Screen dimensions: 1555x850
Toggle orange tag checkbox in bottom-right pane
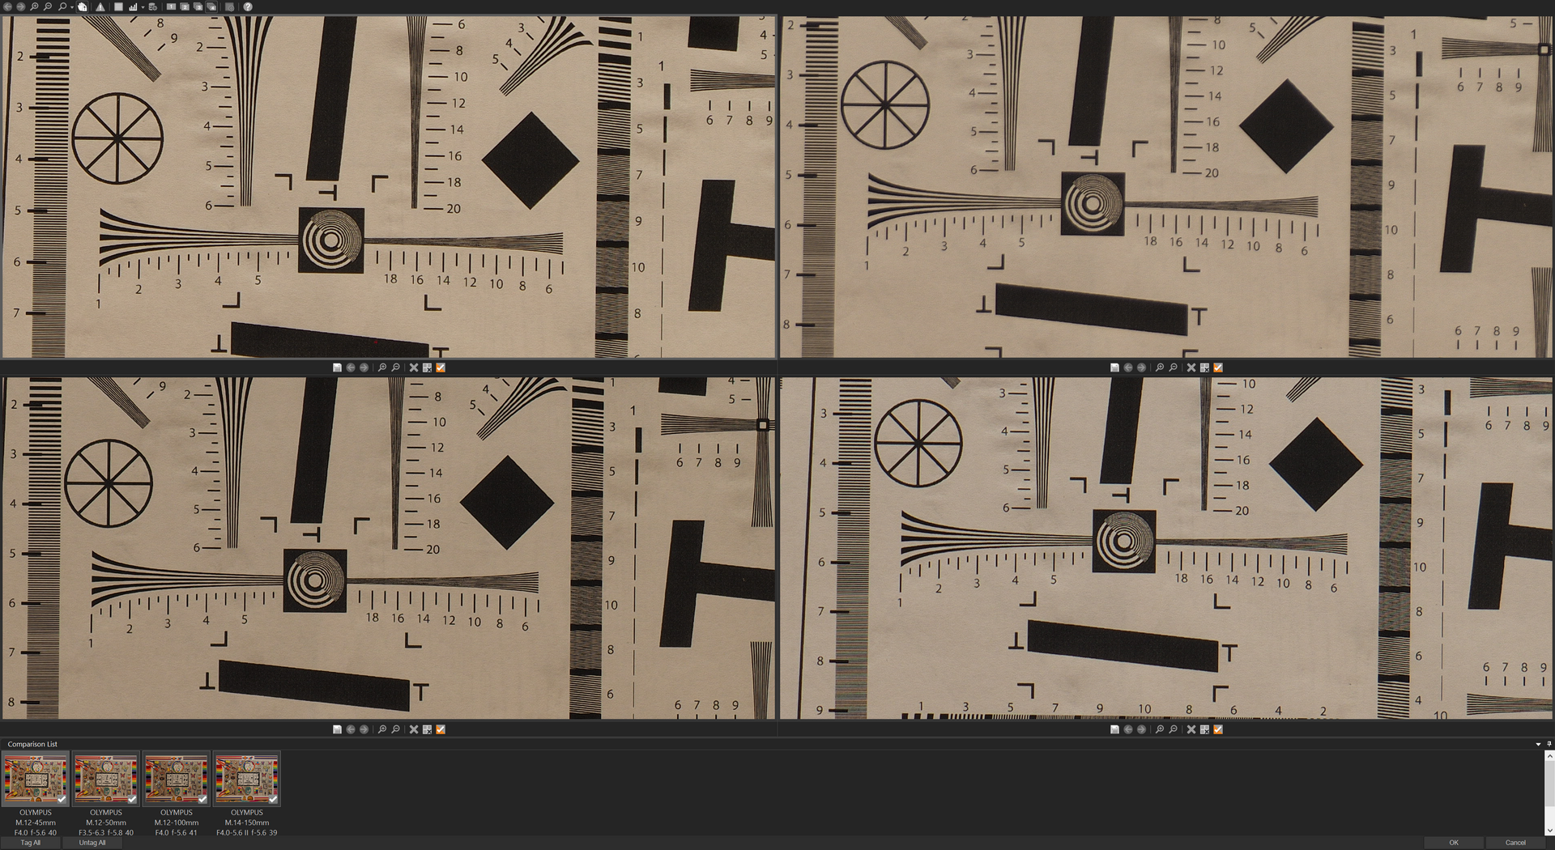pyautogui.click(x=1218, y=729)
